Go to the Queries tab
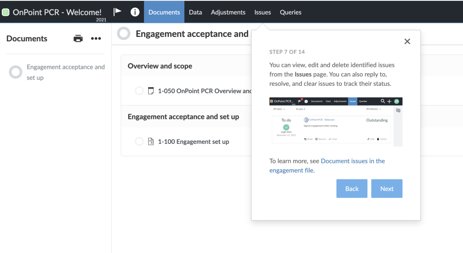Screen dimensions: 463x253 click(x=290, y=12)
